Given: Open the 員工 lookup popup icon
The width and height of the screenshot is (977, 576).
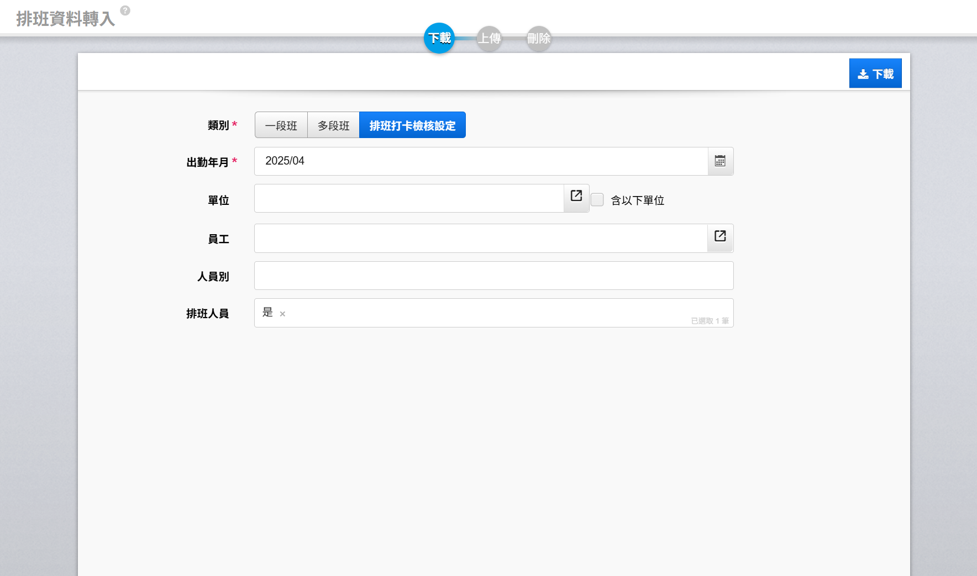Looking at the screenshot, I should (719, 236).
